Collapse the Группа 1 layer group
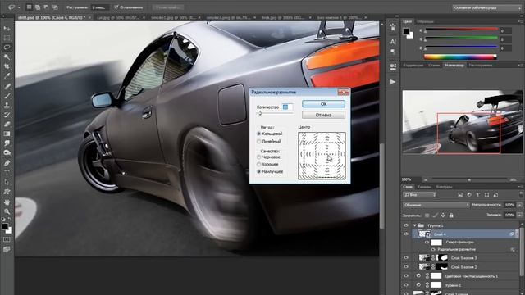The height and width of the screenshot is (295, 525). click(x=414, y=225)
